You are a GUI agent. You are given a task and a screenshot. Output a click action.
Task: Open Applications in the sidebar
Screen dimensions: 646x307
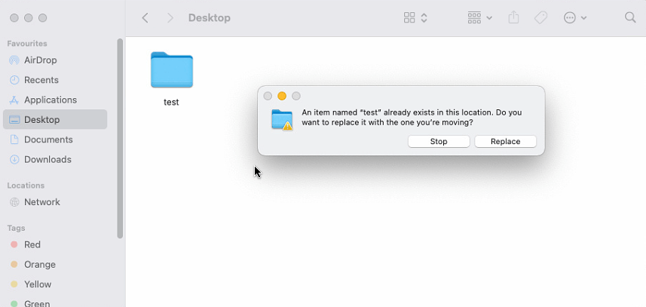click(50, 100)
